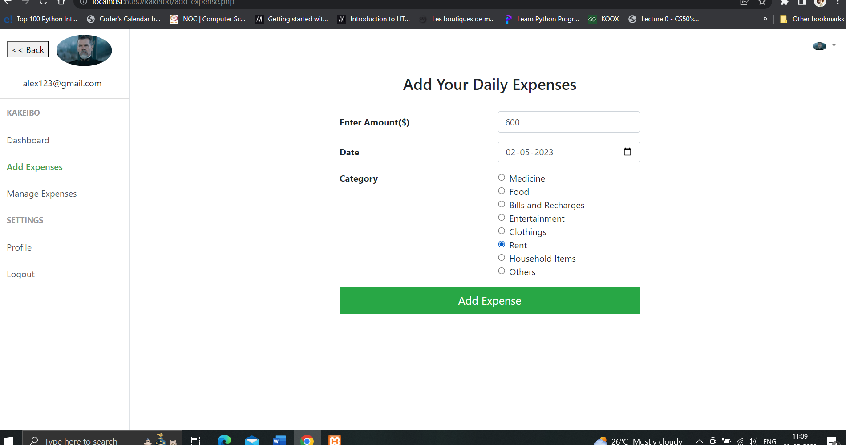Click the volume speaker icon in system tray
846x445 pixels.
pos(753,441)
